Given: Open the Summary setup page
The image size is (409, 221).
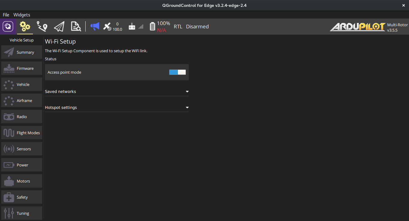Looking at the screenshot, I should click(x=22, y=52).
